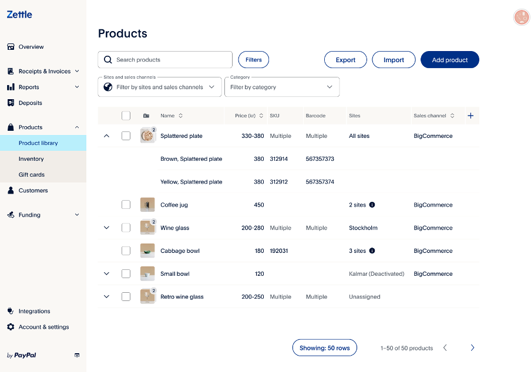Select all products with the header checkbox
The image size is (531, 372).
(x=126, y=116)
